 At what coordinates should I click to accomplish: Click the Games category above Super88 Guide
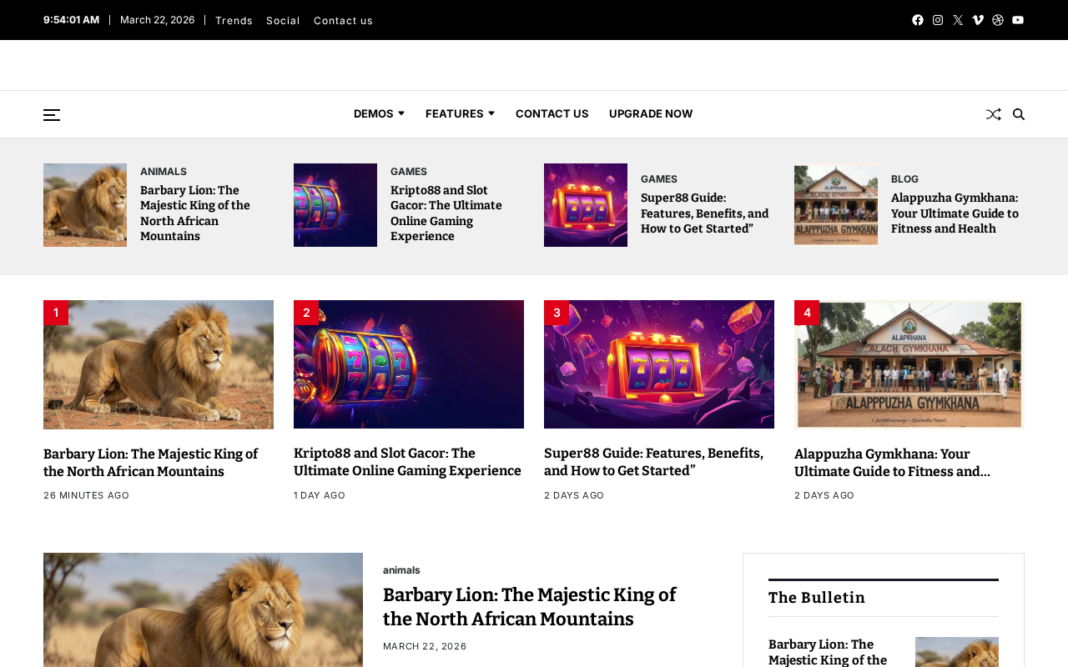(659, 179)
